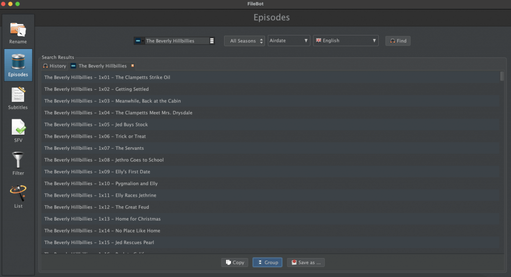
Task: Select episode 1x06 Trick or Treat
Action: tap(270, 136)
